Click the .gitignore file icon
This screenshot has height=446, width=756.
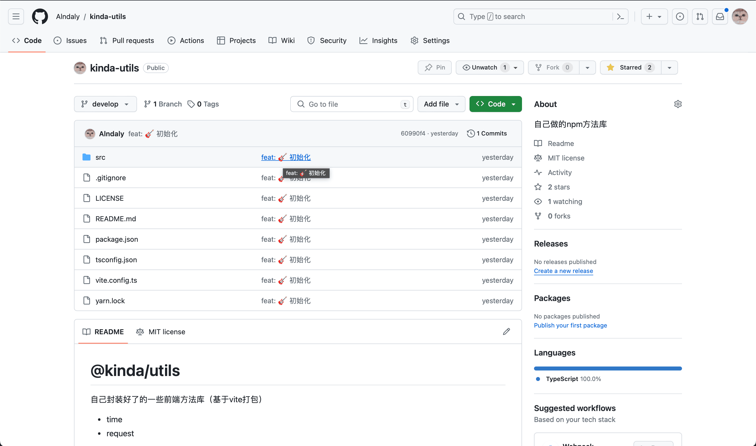pos(86,177)
